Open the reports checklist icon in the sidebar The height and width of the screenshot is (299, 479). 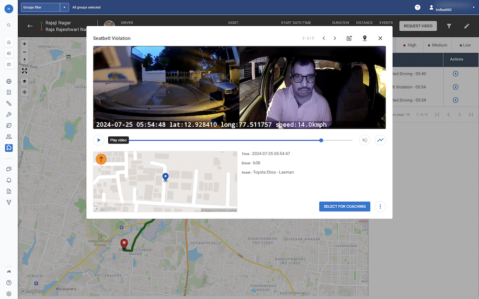click(x=9, y=92)
